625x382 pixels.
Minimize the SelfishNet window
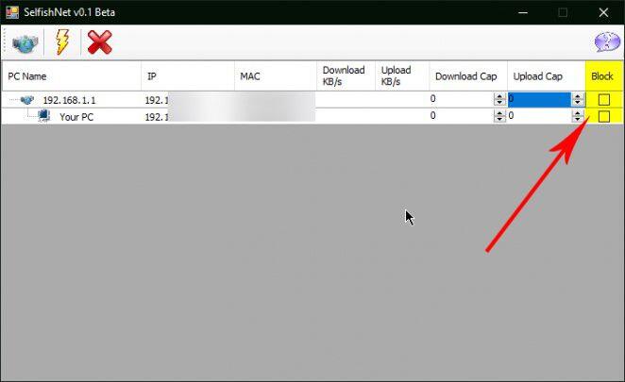tap(522, 12)
